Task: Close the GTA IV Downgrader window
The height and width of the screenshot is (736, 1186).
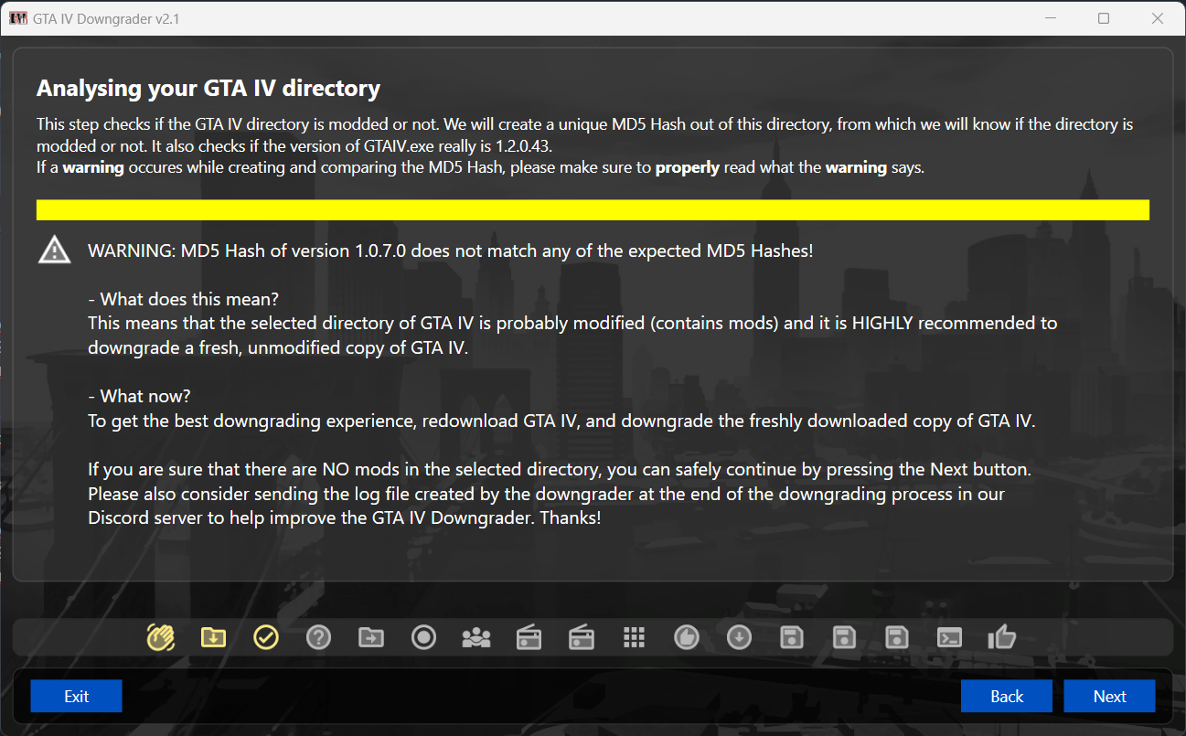Action: pyautogui.click(x=1157, y=18)
